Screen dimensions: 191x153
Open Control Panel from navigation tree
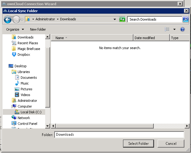27,124
